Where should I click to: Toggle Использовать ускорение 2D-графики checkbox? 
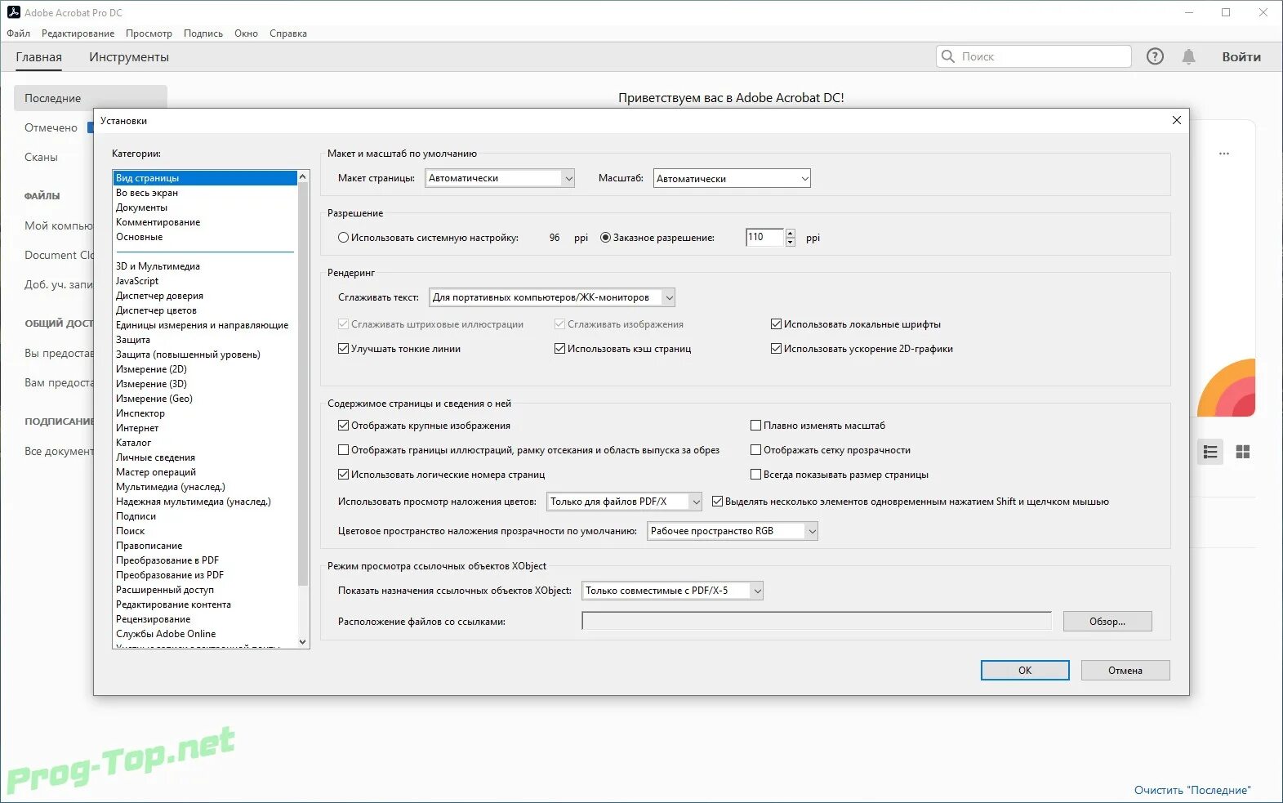(776, 349)
